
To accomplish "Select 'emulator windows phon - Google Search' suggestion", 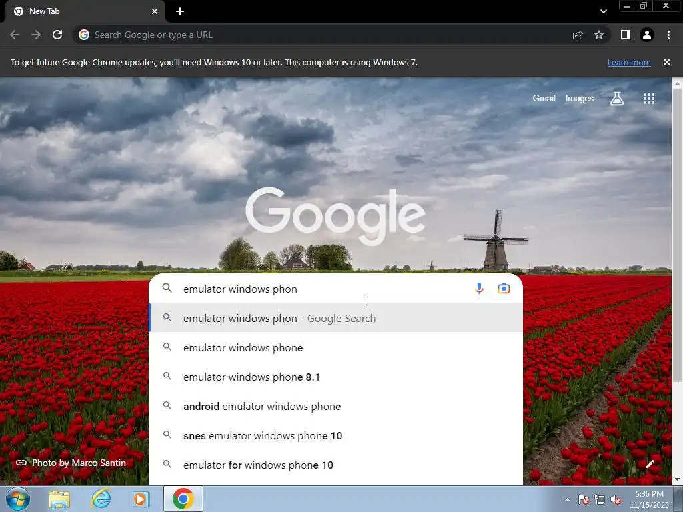I will (x=336, y=318).
